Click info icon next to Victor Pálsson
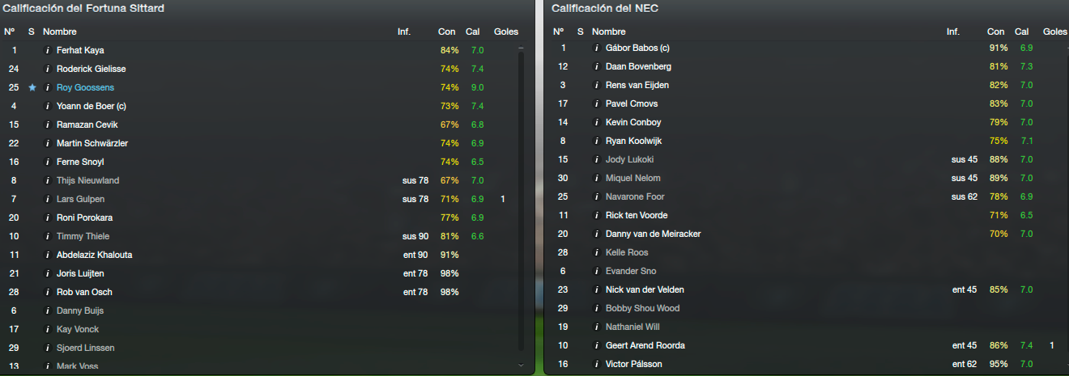Viewport: 1069px width, 376px height. click(597, 364)
